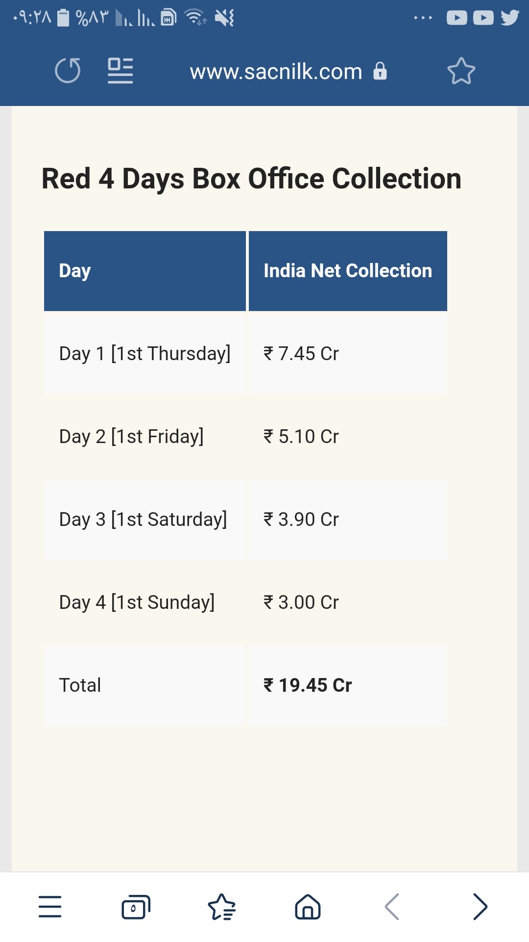Select the Day column header
529x942 pixels.
(x=145, y=271)
